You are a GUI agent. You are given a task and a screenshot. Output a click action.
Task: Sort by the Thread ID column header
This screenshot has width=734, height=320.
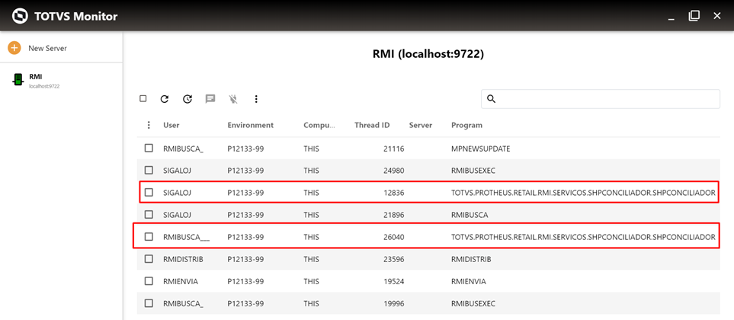[372, 125]
